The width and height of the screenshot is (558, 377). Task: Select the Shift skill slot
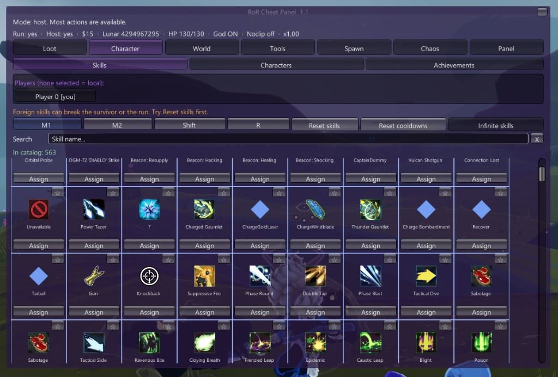pyautogui.click(x=189, y=125)
